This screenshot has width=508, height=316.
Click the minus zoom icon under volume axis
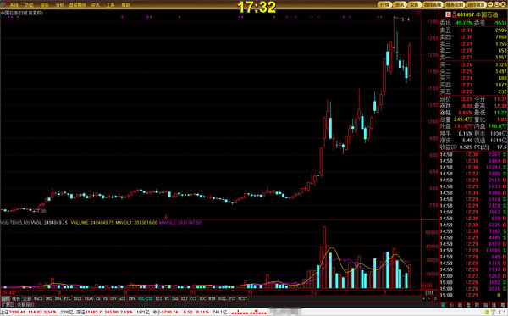(x=429, y=298)
